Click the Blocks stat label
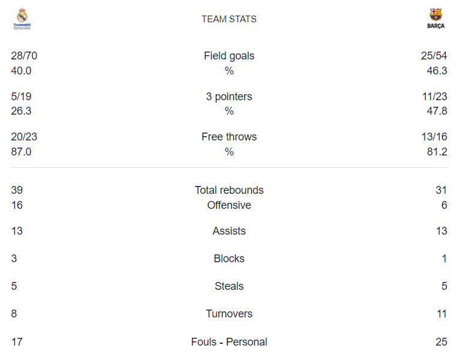This screenshot has height=360, width=457. [229, 259]
